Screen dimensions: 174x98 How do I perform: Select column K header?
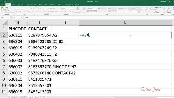pyautogui.click(x=125, y=23)
